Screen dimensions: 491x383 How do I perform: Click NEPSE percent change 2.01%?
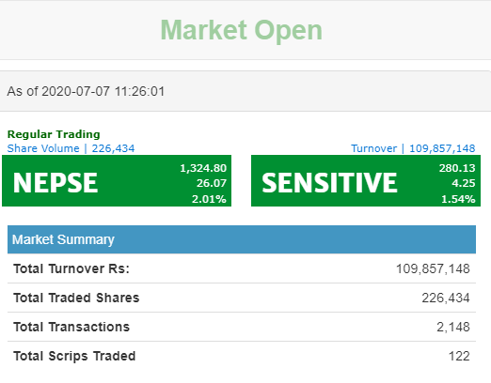(x=209, y=199)
